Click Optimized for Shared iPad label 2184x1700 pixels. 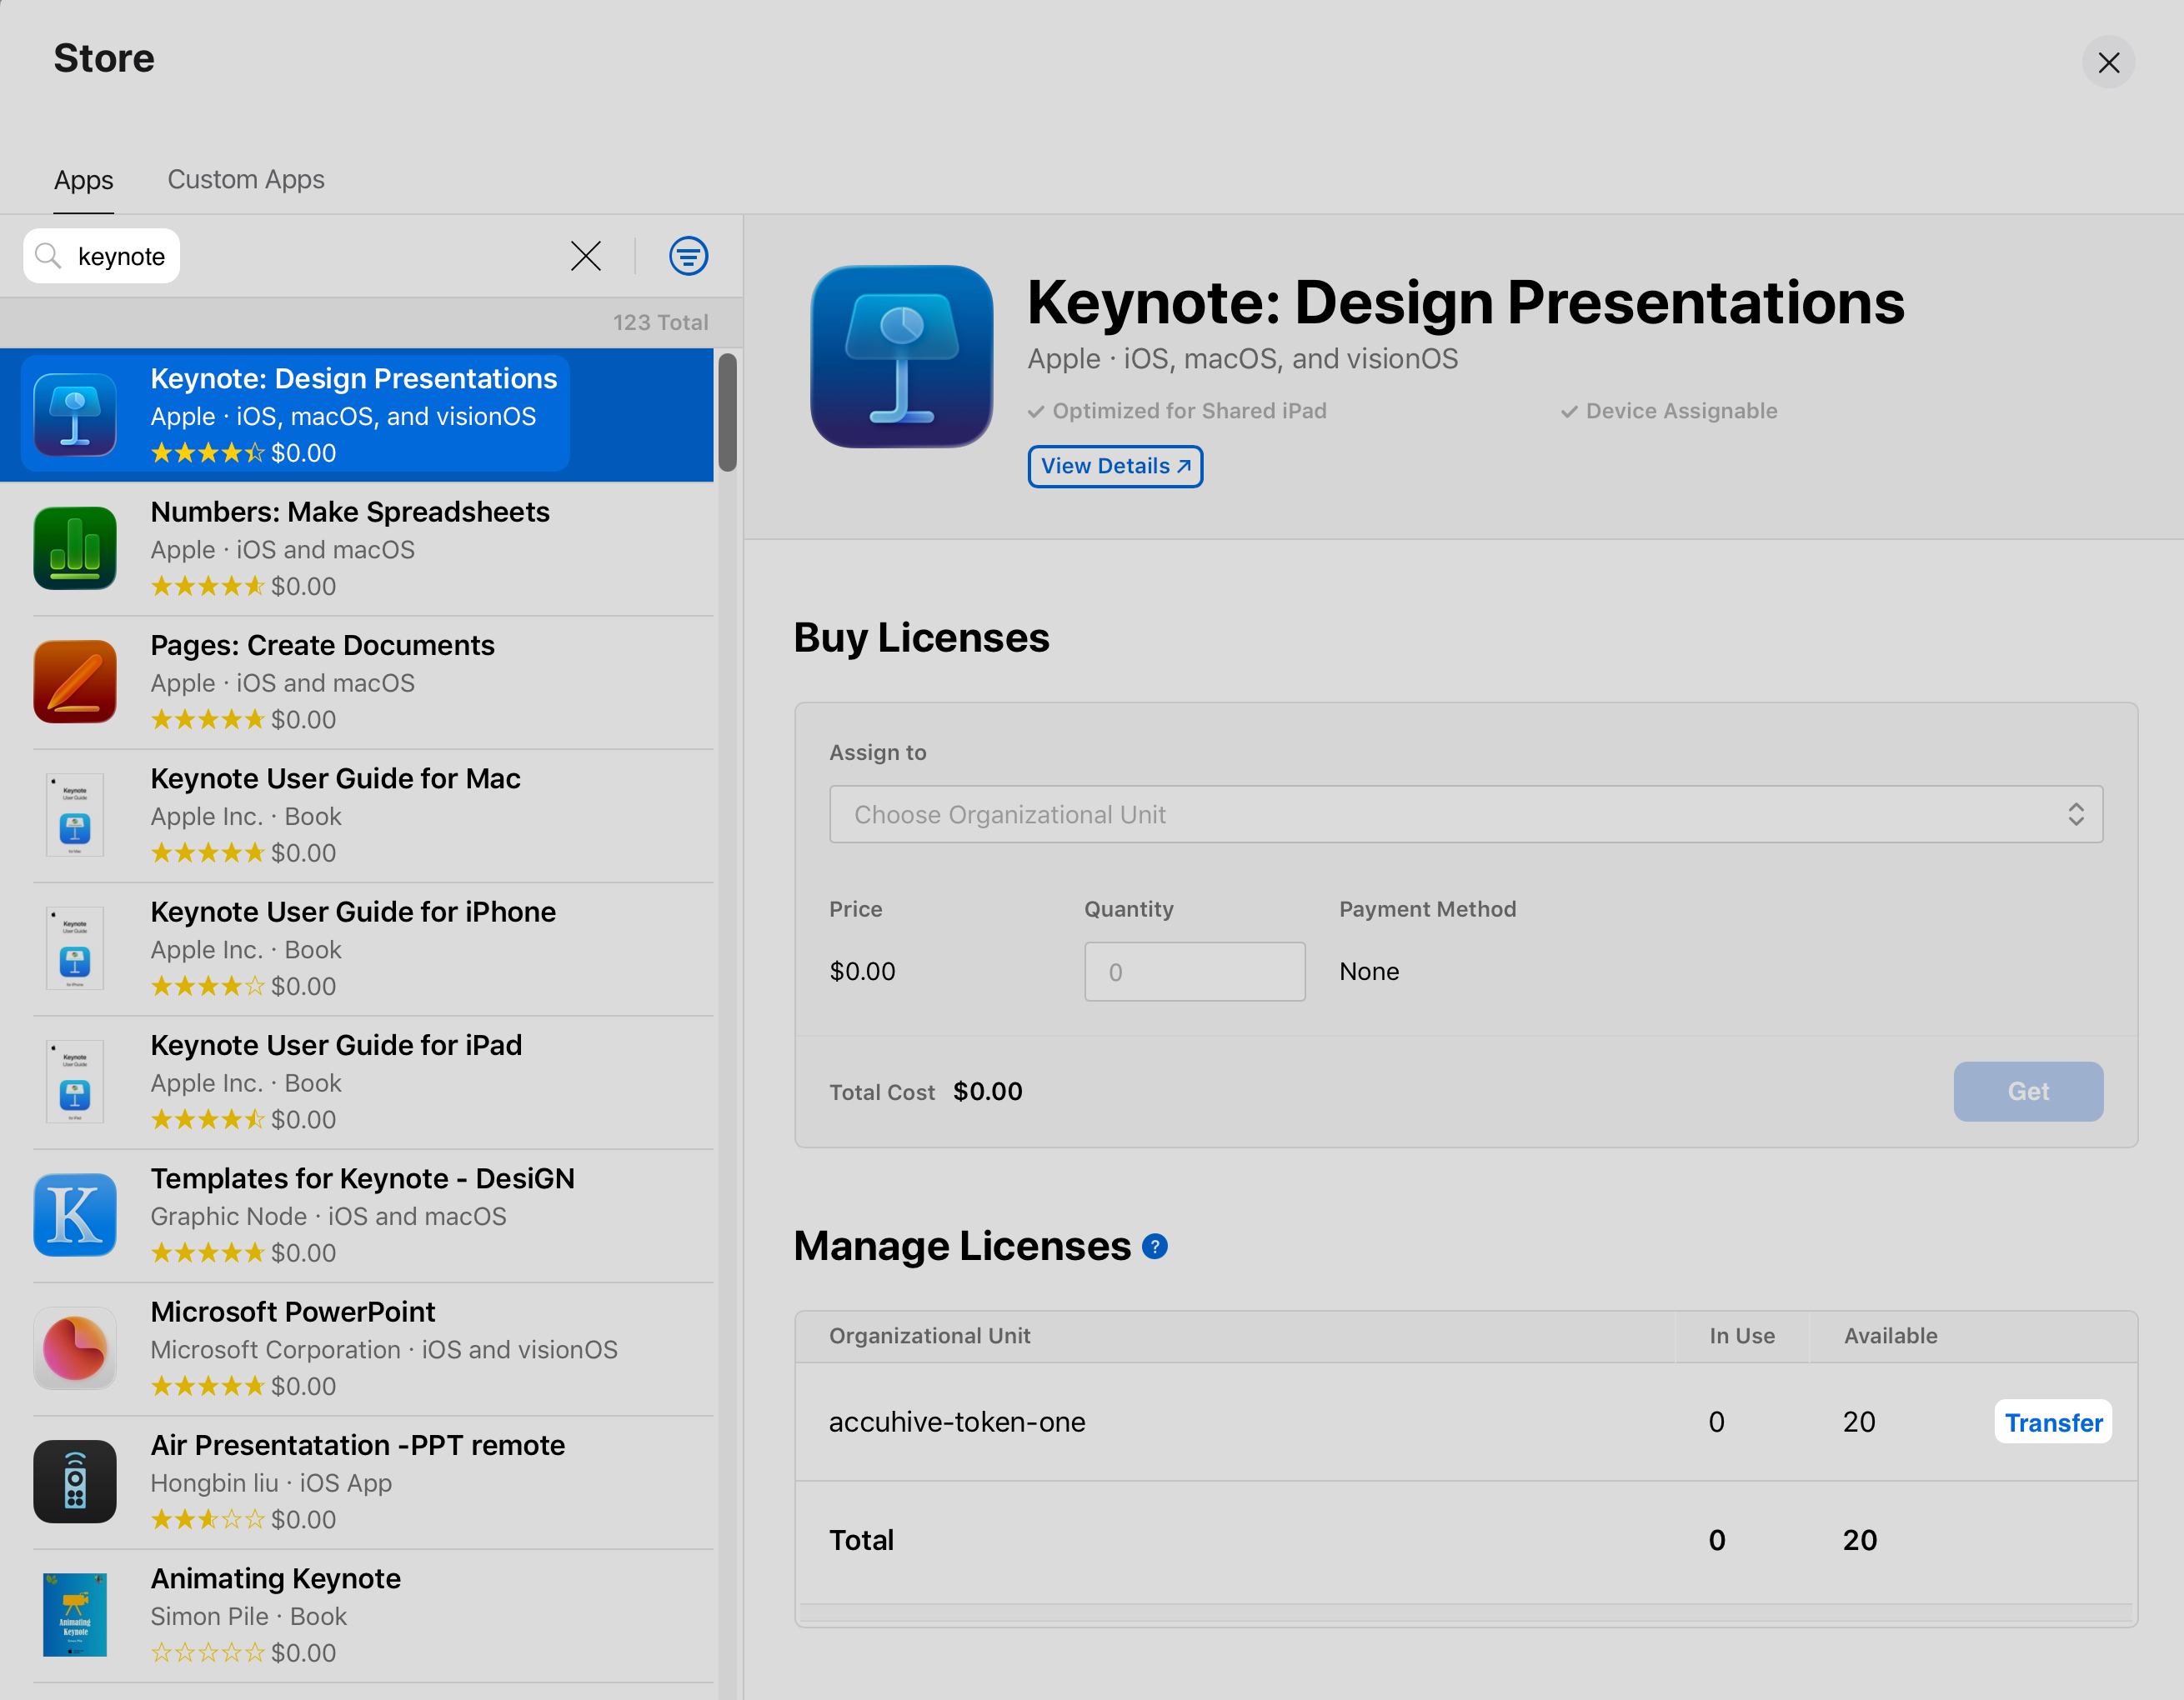1177,411
